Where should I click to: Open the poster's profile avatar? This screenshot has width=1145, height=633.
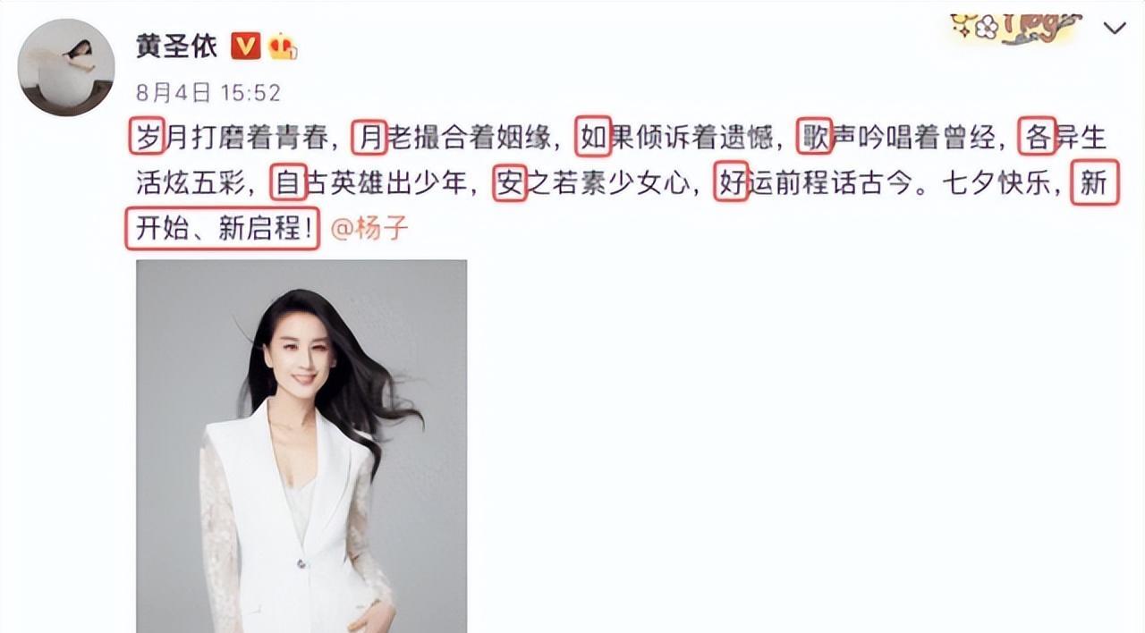pos(66,67)
